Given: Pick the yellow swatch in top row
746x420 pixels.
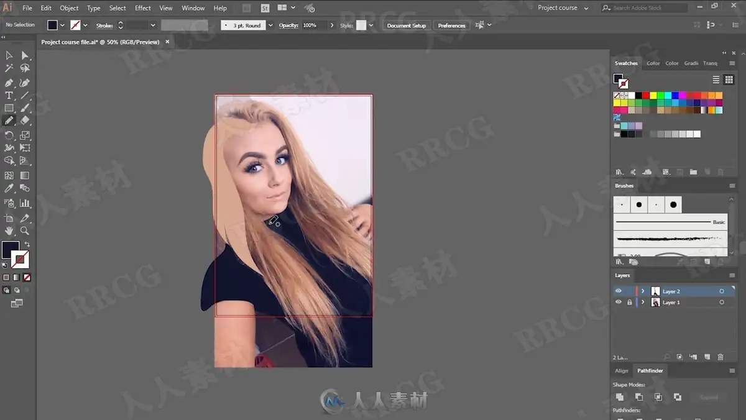Looking at the screenshot, I should point(654,96).
